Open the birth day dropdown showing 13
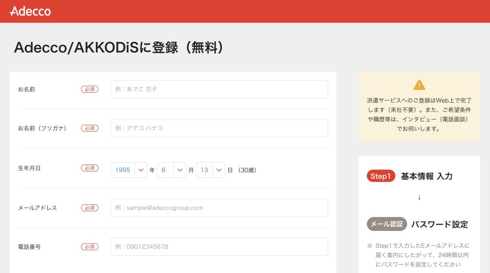The image size is (490, 273). 211,170
